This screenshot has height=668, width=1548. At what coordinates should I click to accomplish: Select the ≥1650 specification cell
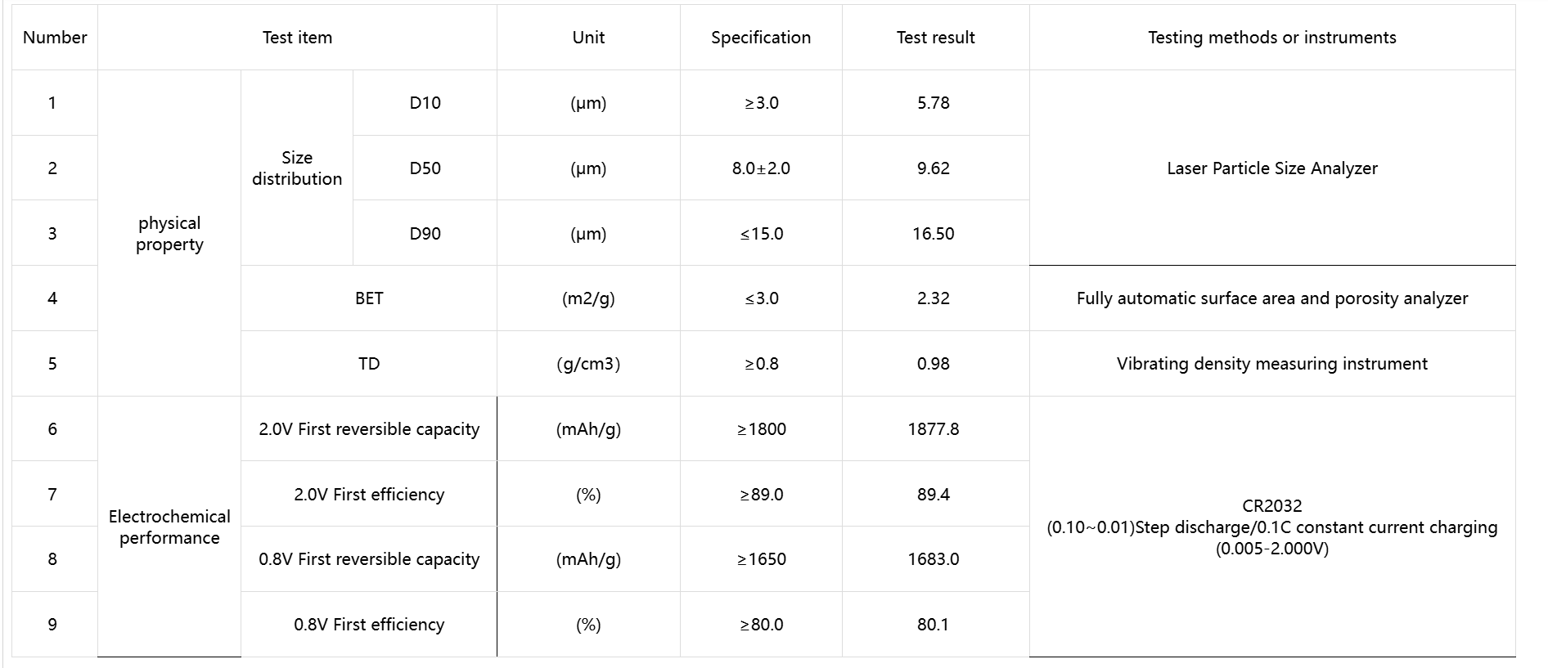click(x=761, y=559)
